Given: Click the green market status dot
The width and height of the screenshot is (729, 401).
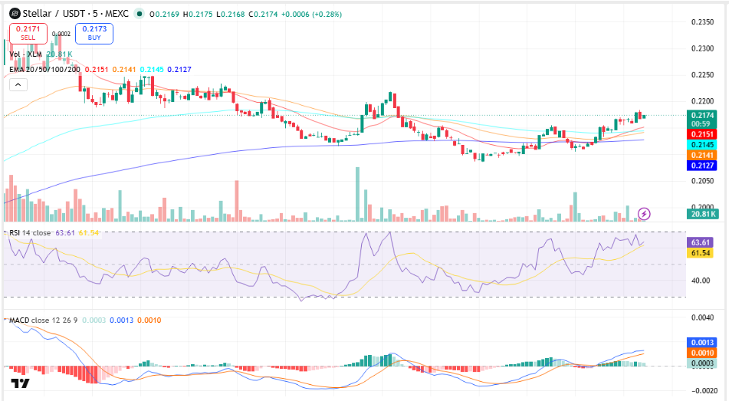Looking at the screenshot, I should (139, 14).
